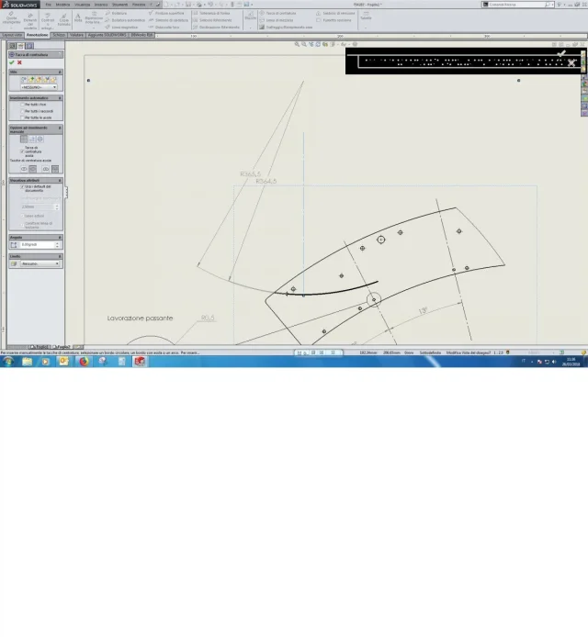Screen dimensions: 588x637
Task: Enable Per tutte le asole checkbox
Action: [x=23, y=117]
